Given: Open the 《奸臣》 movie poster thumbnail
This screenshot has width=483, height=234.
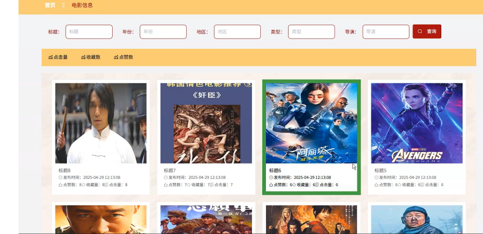Looking at the screenshot, I should pyautogui.click(x=206, y=123).
